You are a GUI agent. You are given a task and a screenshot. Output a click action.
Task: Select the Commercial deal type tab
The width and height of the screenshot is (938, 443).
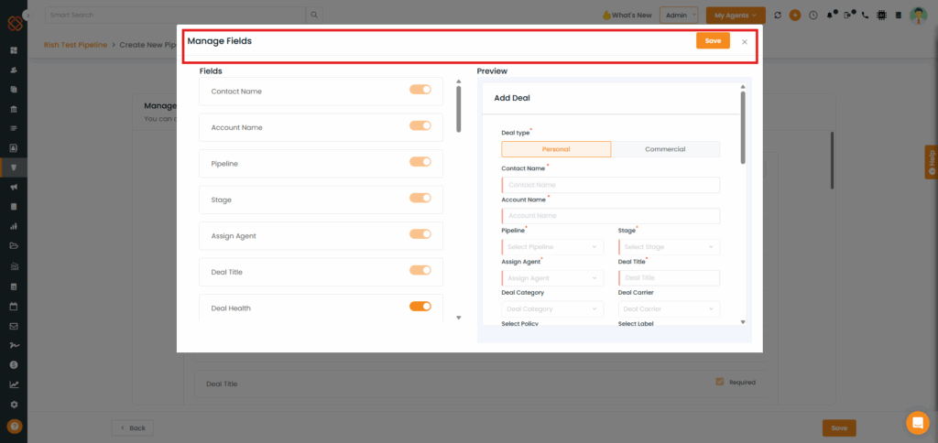tap(665, 149)
